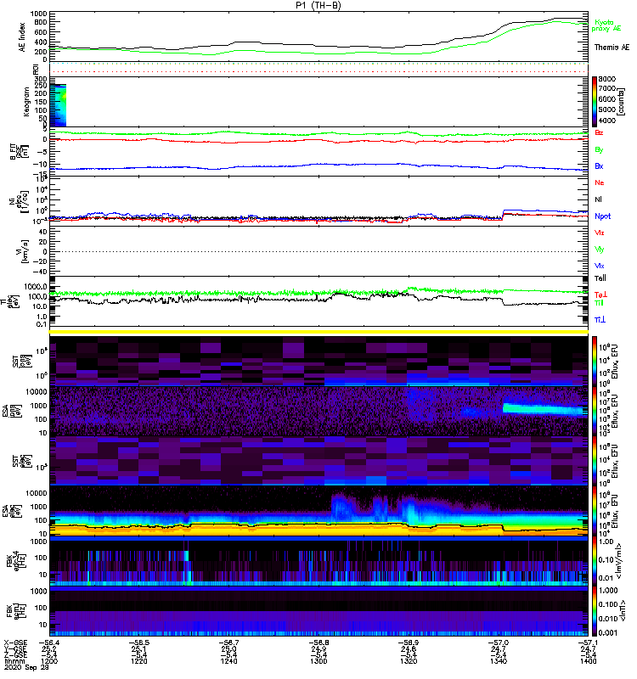Image resolution: width=637 pixels, height=679 pixels.
Task: Select the red Ne legend label
Action: coord(600,182)
